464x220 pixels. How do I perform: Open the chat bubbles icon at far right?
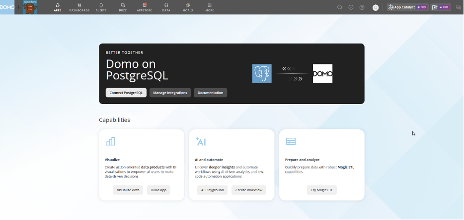[459, 7]
